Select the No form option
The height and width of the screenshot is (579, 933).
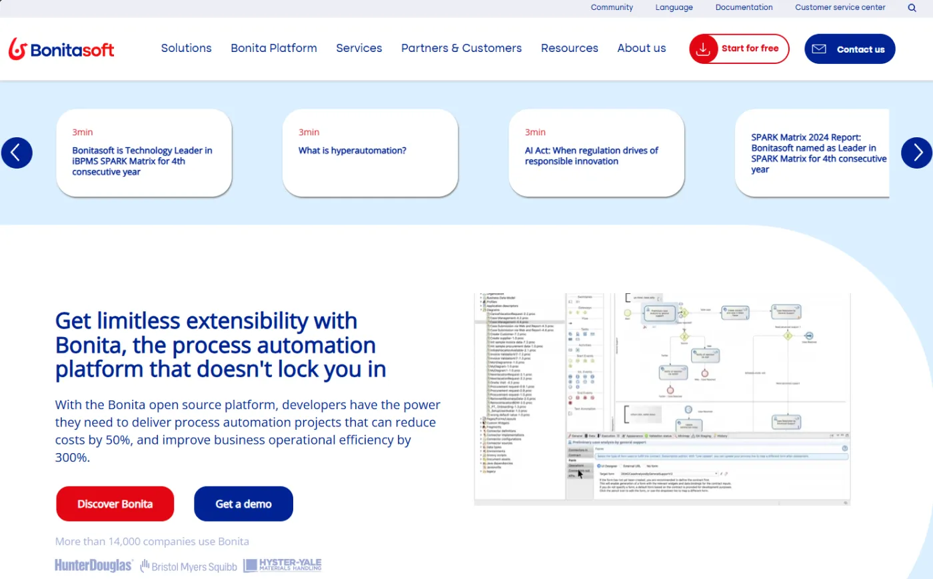click(644, 466)
